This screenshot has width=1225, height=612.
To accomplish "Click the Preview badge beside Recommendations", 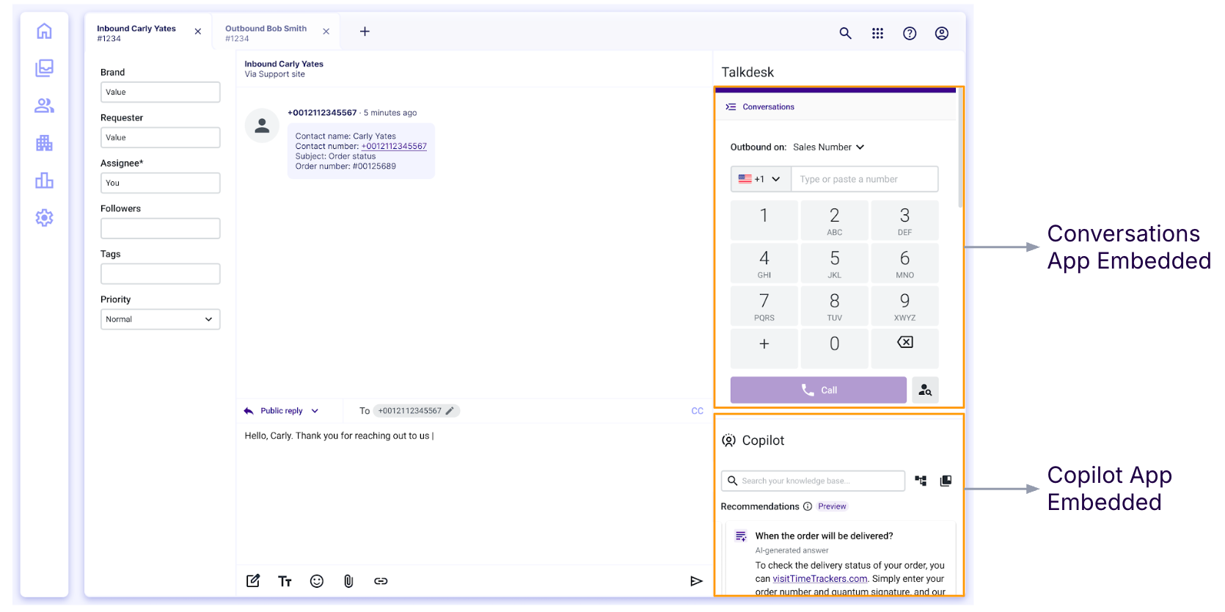I will pyautogui.click(x=832, y=506).
